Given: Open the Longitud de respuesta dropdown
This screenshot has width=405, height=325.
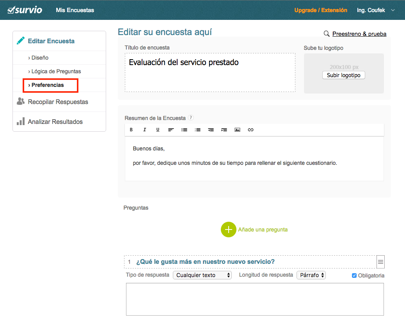Looking at the screenshot, I should (311, 275).
